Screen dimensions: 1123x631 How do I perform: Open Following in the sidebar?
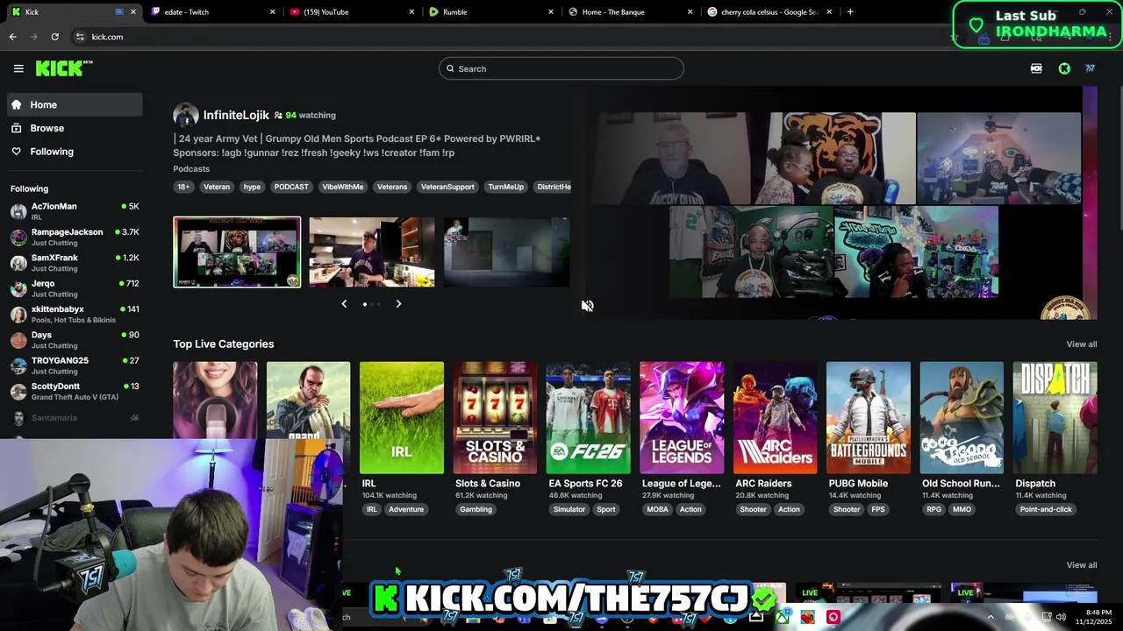[75, 152]
